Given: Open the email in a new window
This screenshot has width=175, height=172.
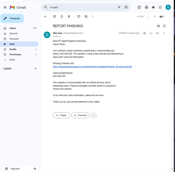Looking at the screenshot, I should (x=164, y=26).
